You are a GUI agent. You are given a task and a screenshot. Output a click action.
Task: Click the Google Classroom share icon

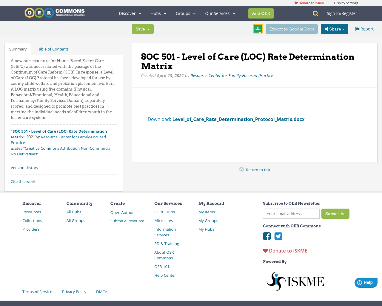tap(258, 29)
